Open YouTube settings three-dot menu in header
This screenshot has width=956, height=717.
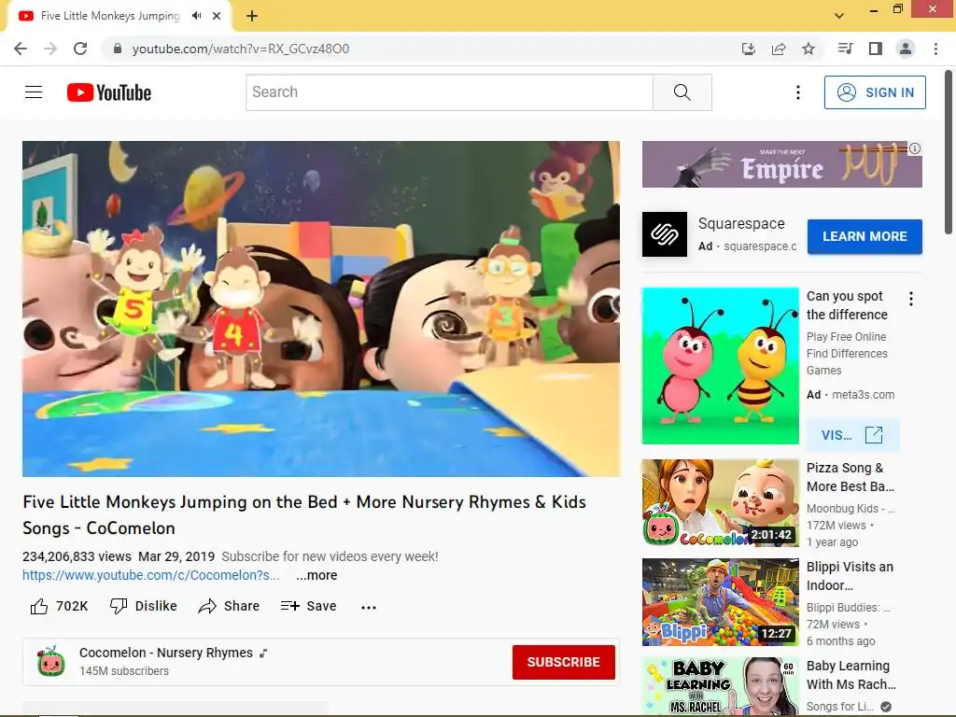tap(797, 92)
